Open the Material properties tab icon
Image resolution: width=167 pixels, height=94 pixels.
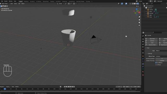click(143, 72)
